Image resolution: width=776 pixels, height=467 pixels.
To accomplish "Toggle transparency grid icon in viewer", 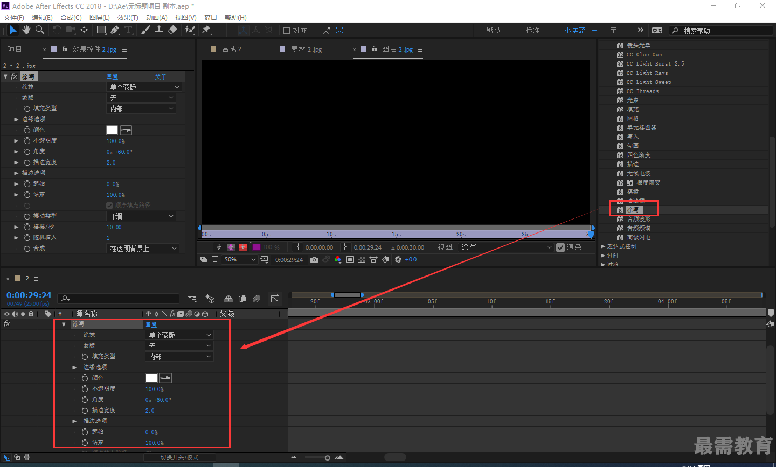I will point(362,259).
